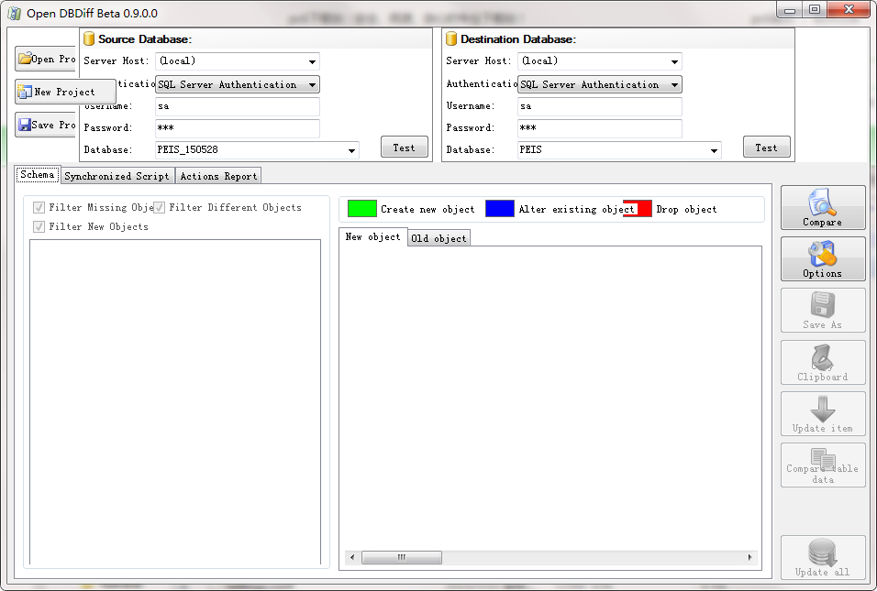Click the red Drop object swatch
This screenshot has height=591, width=877.
pos(638,208)
